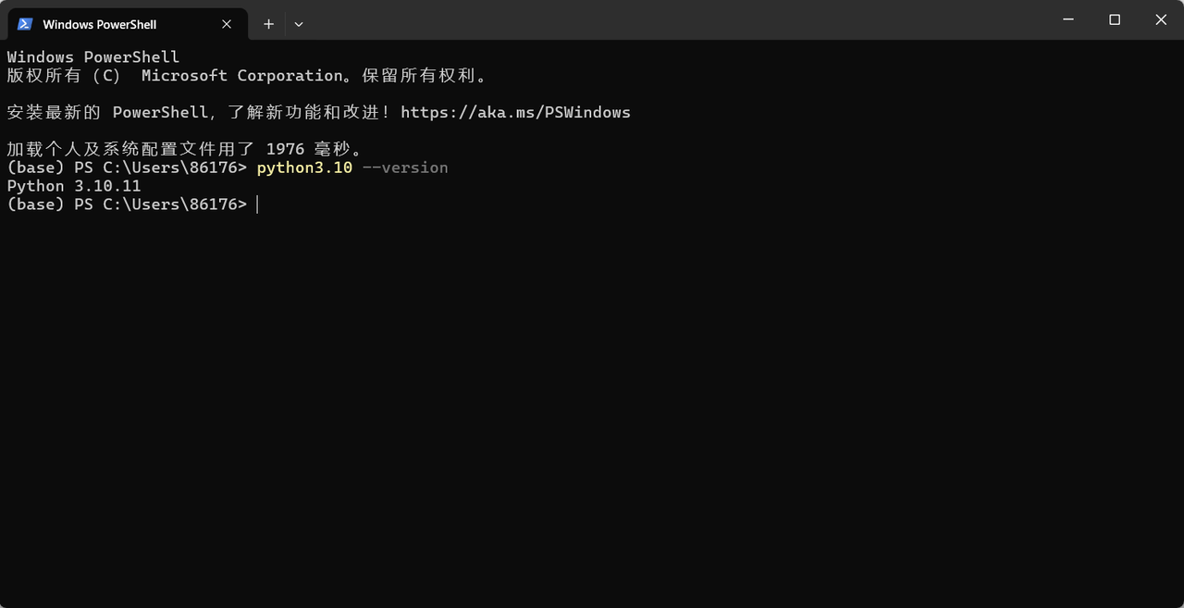Image resolution: width=1184 pixels, height=608 pixels.
Task: Close the terminal window
Action: pos(1161,19)
